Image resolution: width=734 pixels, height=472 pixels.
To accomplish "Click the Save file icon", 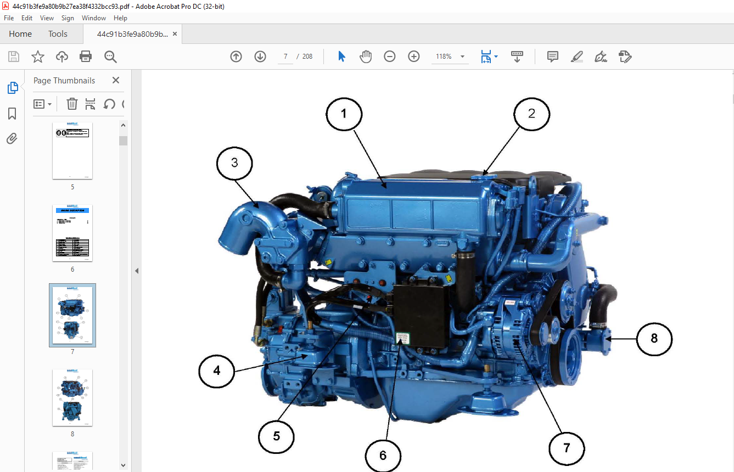I will (14, 57).
